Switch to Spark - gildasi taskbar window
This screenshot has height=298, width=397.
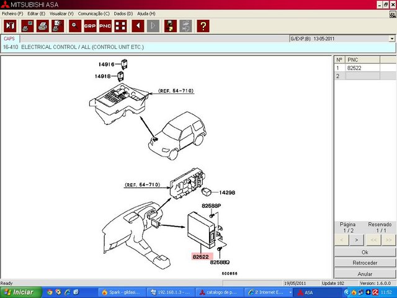122,292
